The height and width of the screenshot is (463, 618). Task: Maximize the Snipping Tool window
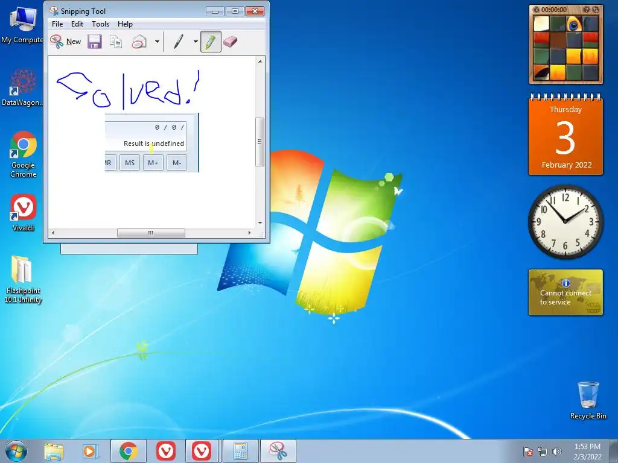pos(235,11)
